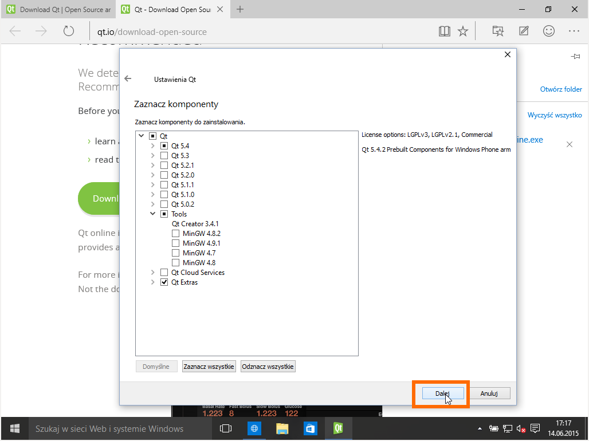
Task: Close the active Qt download tab
Action: pyautogui.click(x=220, y=9)
